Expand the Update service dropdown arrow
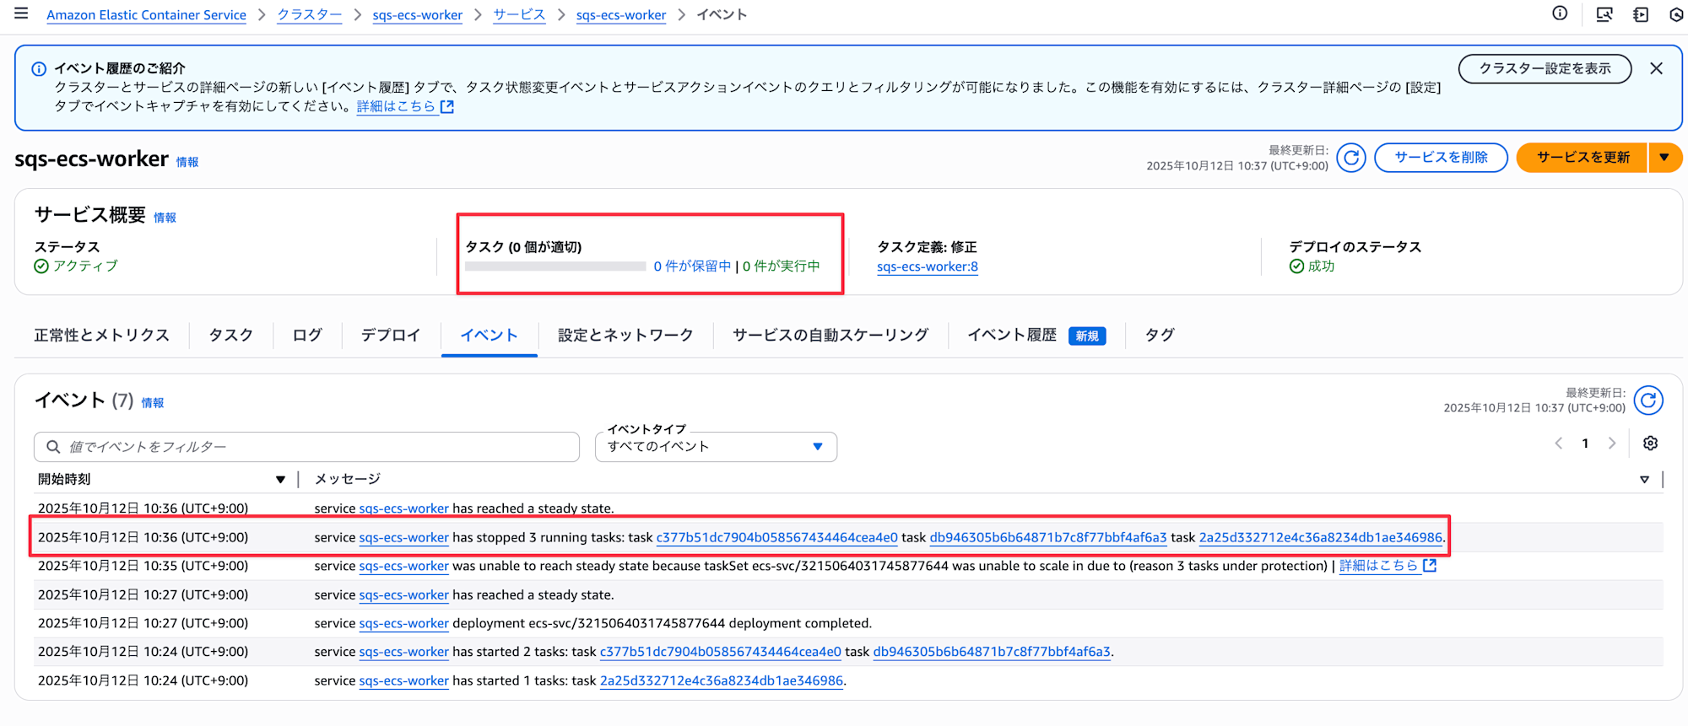This screenshot has width=1688, height=726. [1664, 158]
